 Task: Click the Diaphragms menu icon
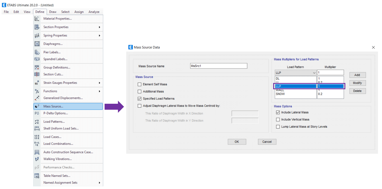click(x=37, y=44)
